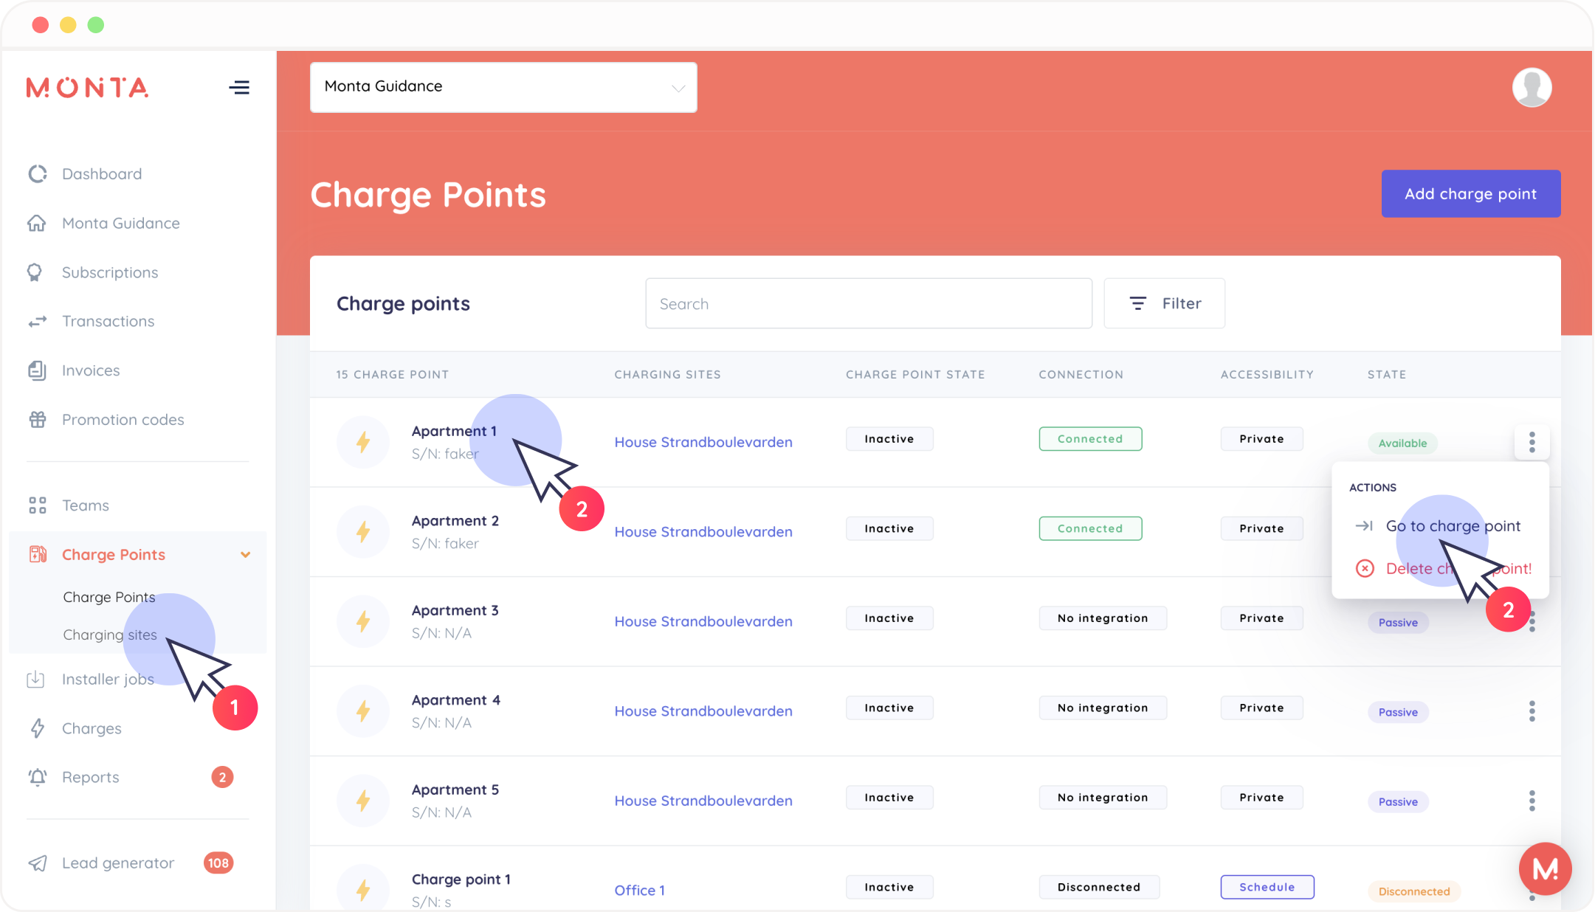Image resolution: width=1595 pixels, height=912 pixels.
Task: Click the lightning icon for Apartment 5
Action: [x=363, y=801]
